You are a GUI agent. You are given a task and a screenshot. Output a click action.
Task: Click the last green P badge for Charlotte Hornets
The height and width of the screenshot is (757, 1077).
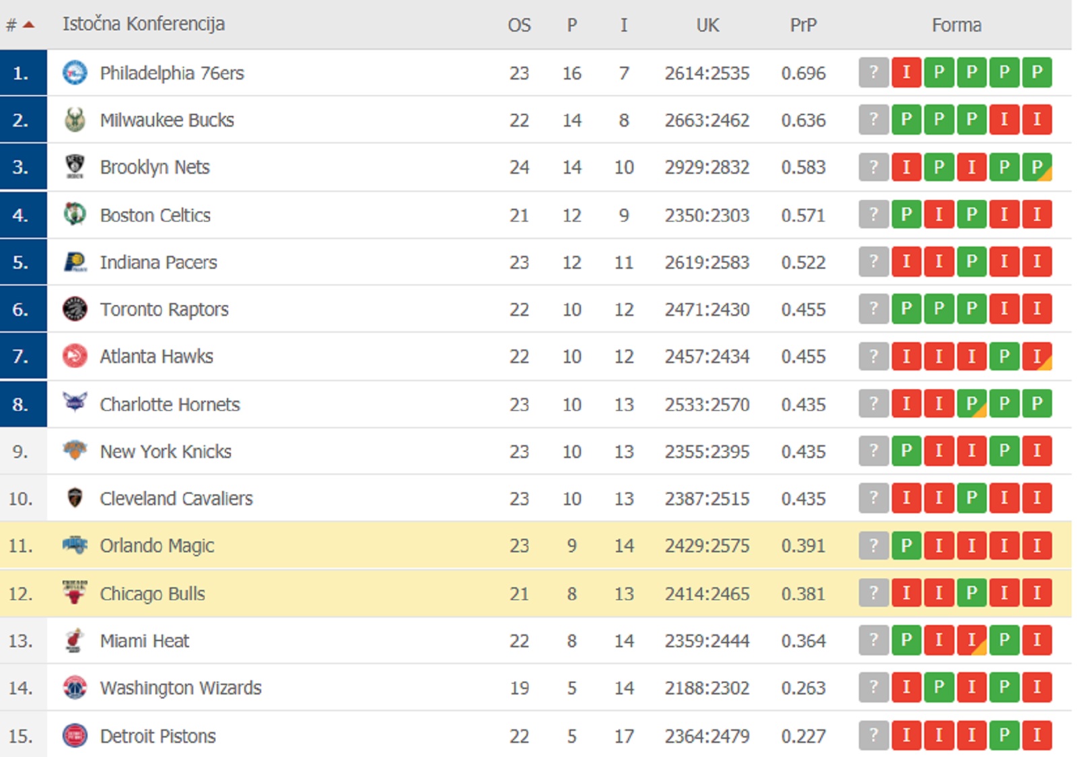tap(1037, 404)
